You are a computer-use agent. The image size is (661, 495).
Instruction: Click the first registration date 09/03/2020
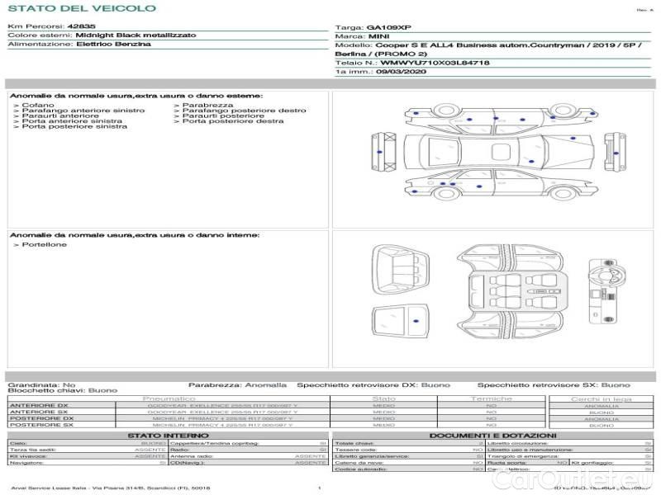point(401,72)
